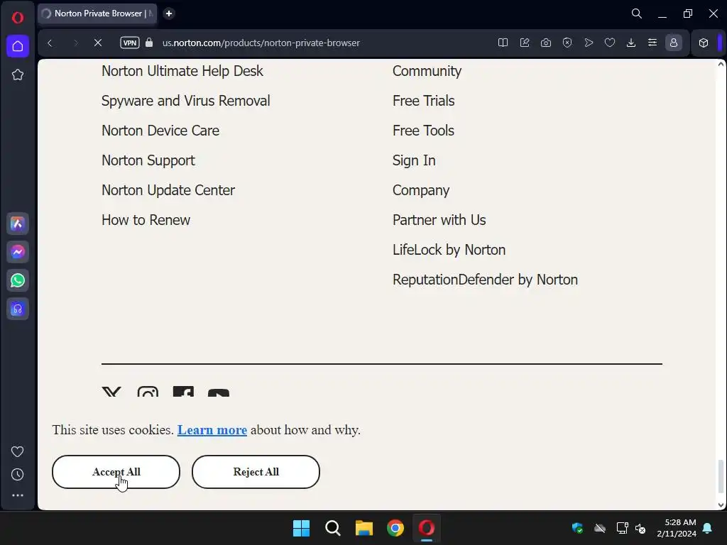Open WhatsApp in the sidebar

[18, 280]
